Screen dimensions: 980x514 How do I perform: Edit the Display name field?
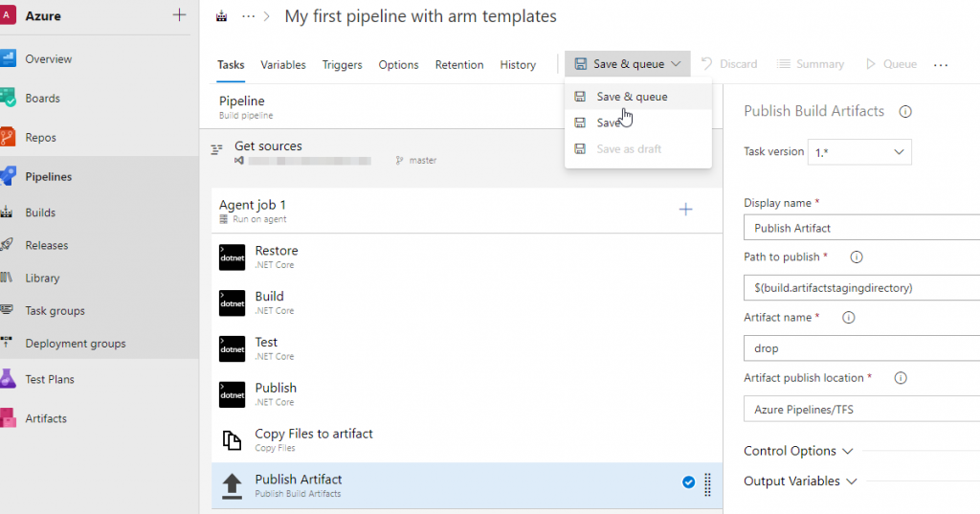[861, 228]
